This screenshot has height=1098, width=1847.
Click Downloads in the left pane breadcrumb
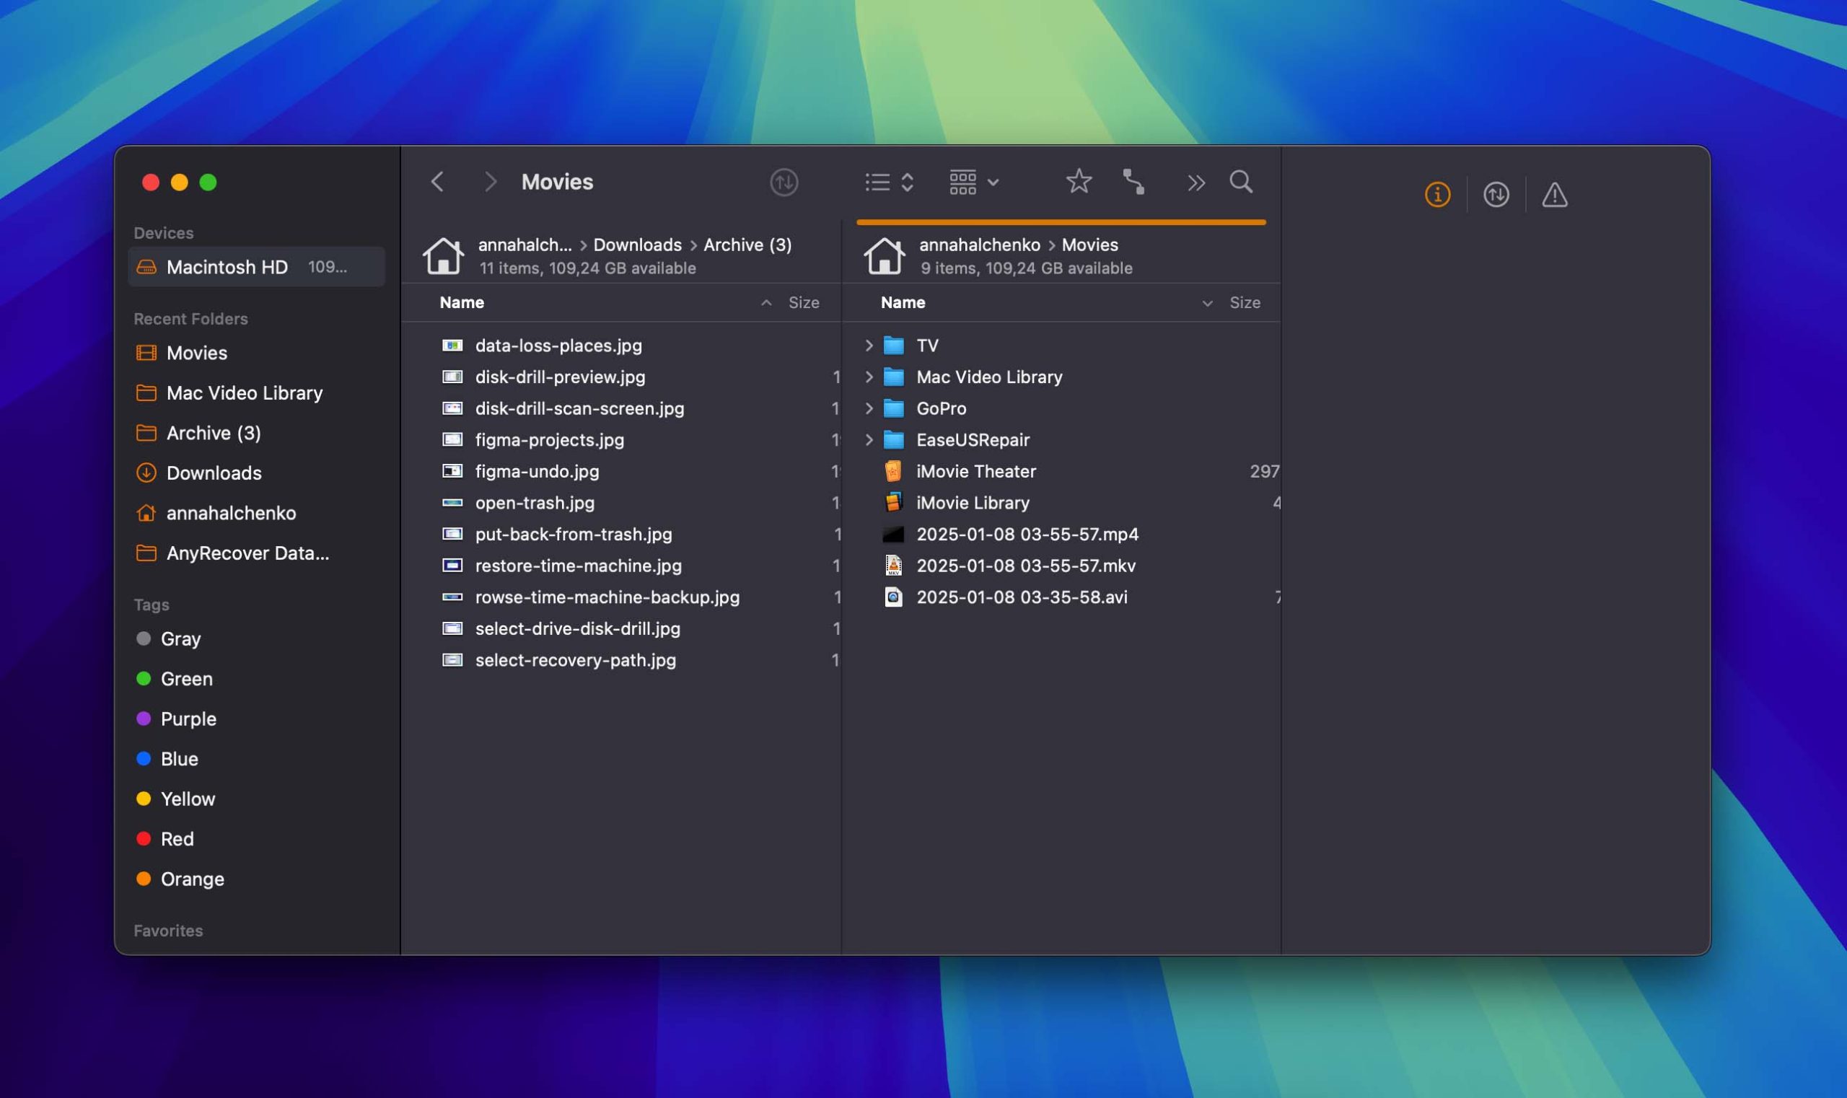click(x=637, y=245)
